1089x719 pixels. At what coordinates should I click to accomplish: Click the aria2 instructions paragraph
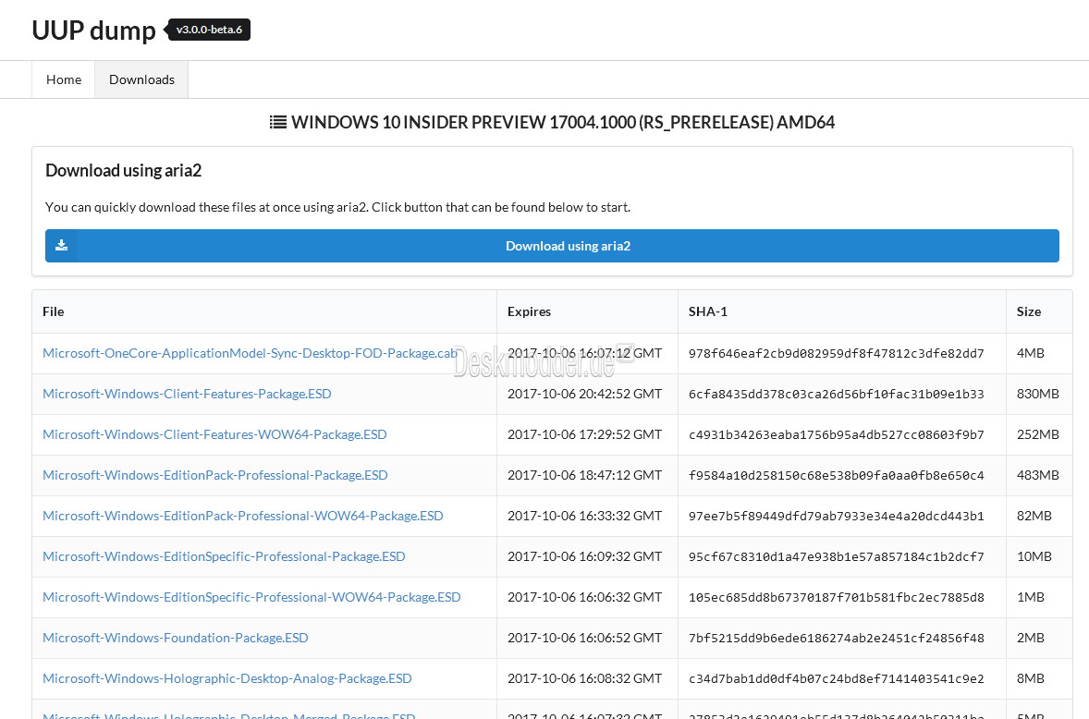pyautogui.click(x=337, y=207)
